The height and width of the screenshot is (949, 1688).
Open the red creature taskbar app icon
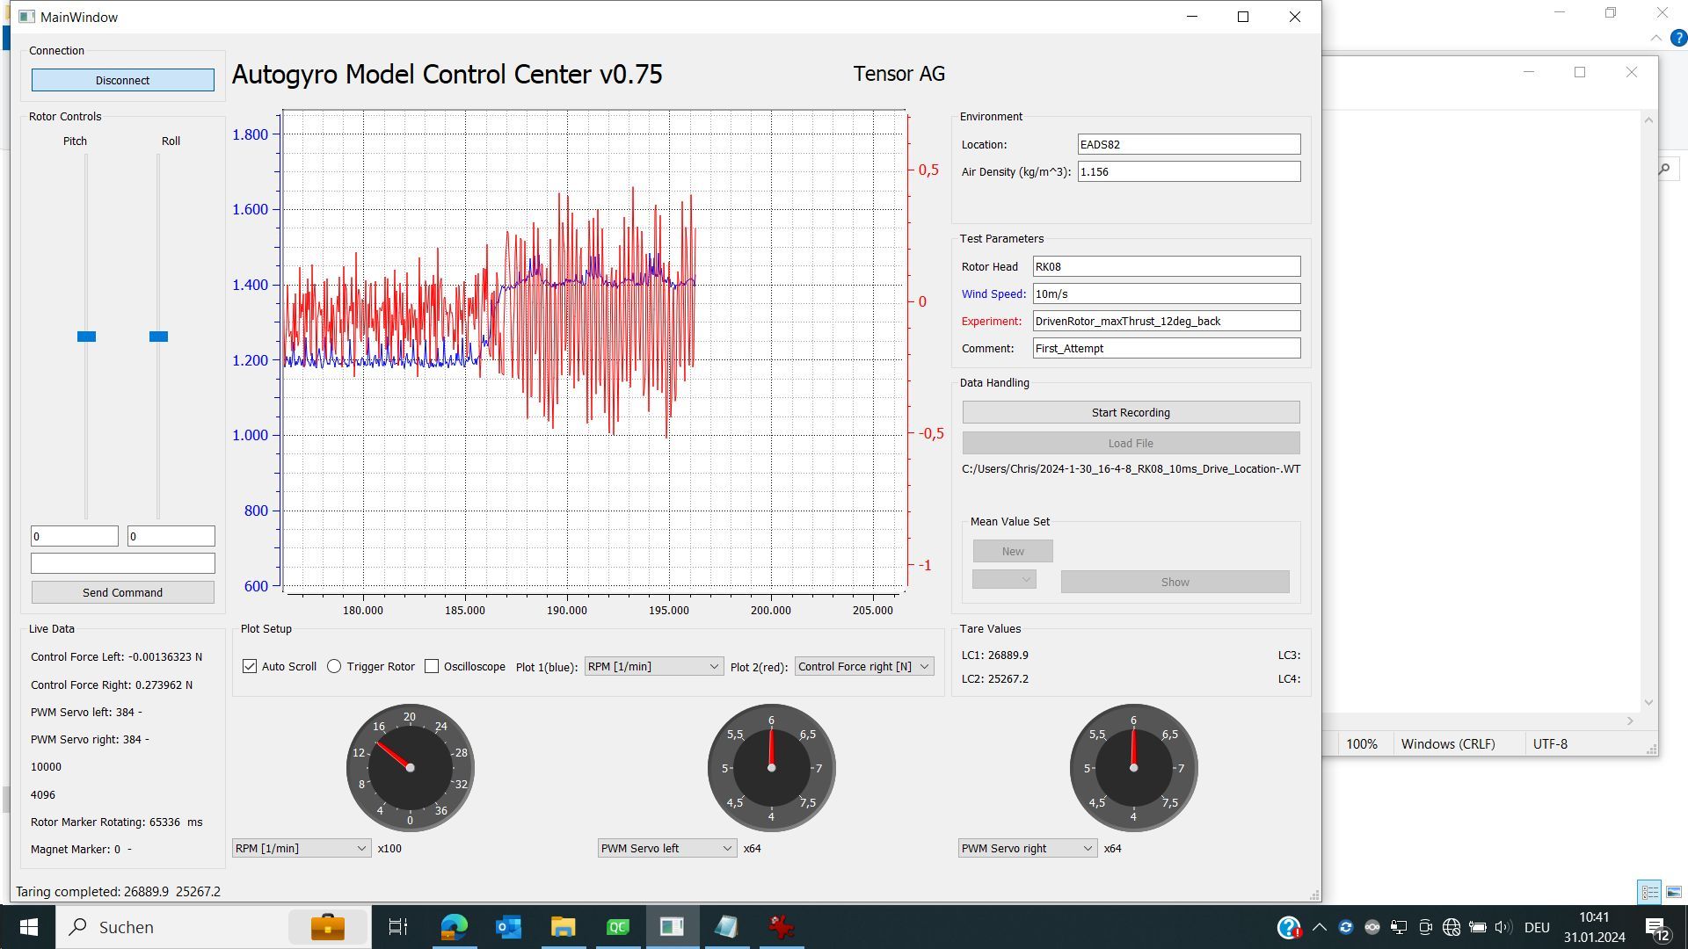[781, 927]
